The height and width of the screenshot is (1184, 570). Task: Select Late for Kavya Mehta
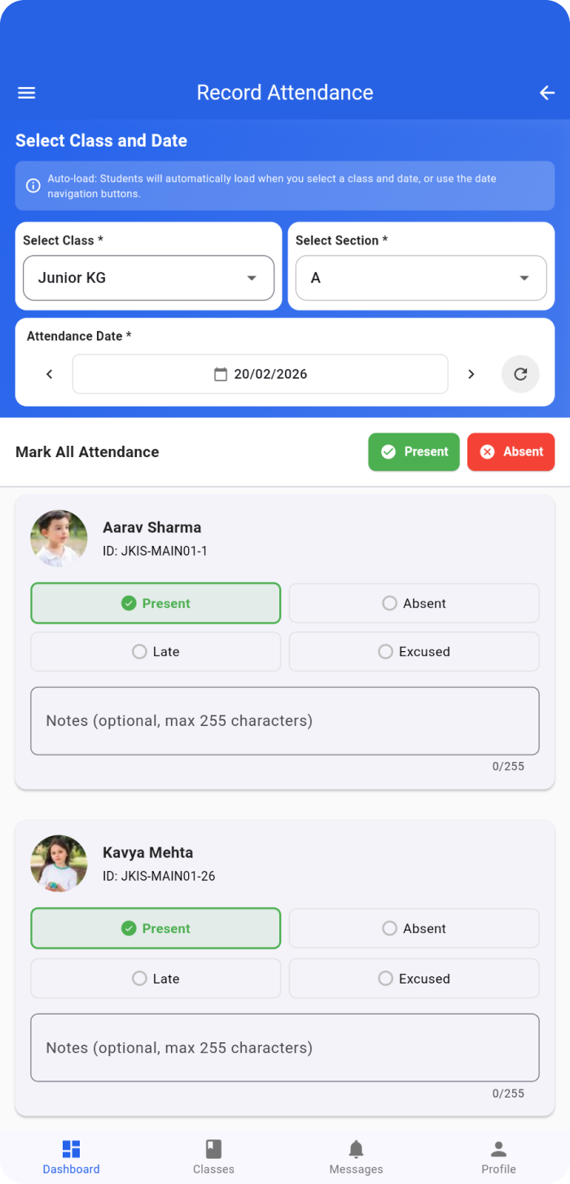tap(156, 979)
